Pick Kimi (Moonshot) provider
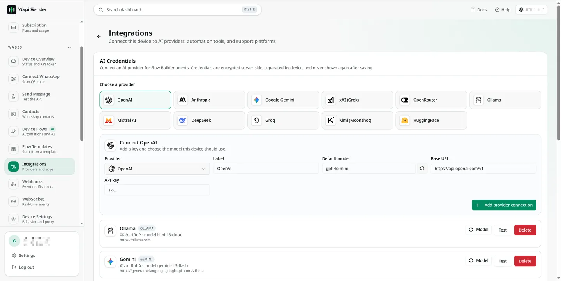The image size is (561, 281). [x=357, y=121]
